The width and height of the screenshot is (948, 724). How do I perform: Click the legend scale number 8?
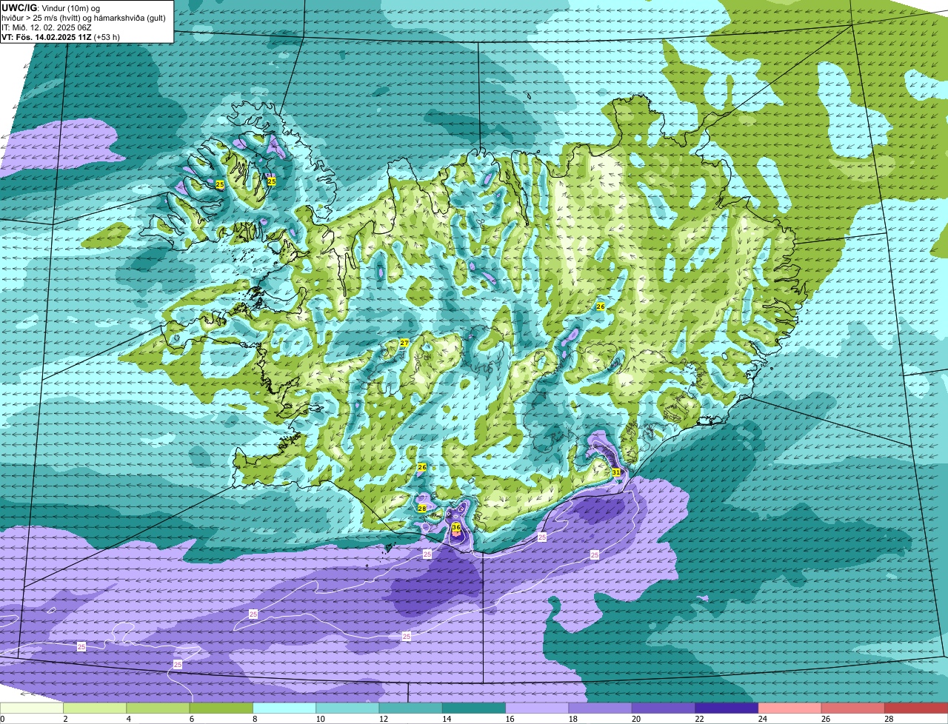[x=254, y=719]
